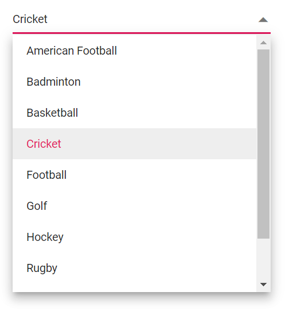Click the blank area in Golf row
Image resolution: width=289 pixels, height=326 pixels.
pos(151,206)
